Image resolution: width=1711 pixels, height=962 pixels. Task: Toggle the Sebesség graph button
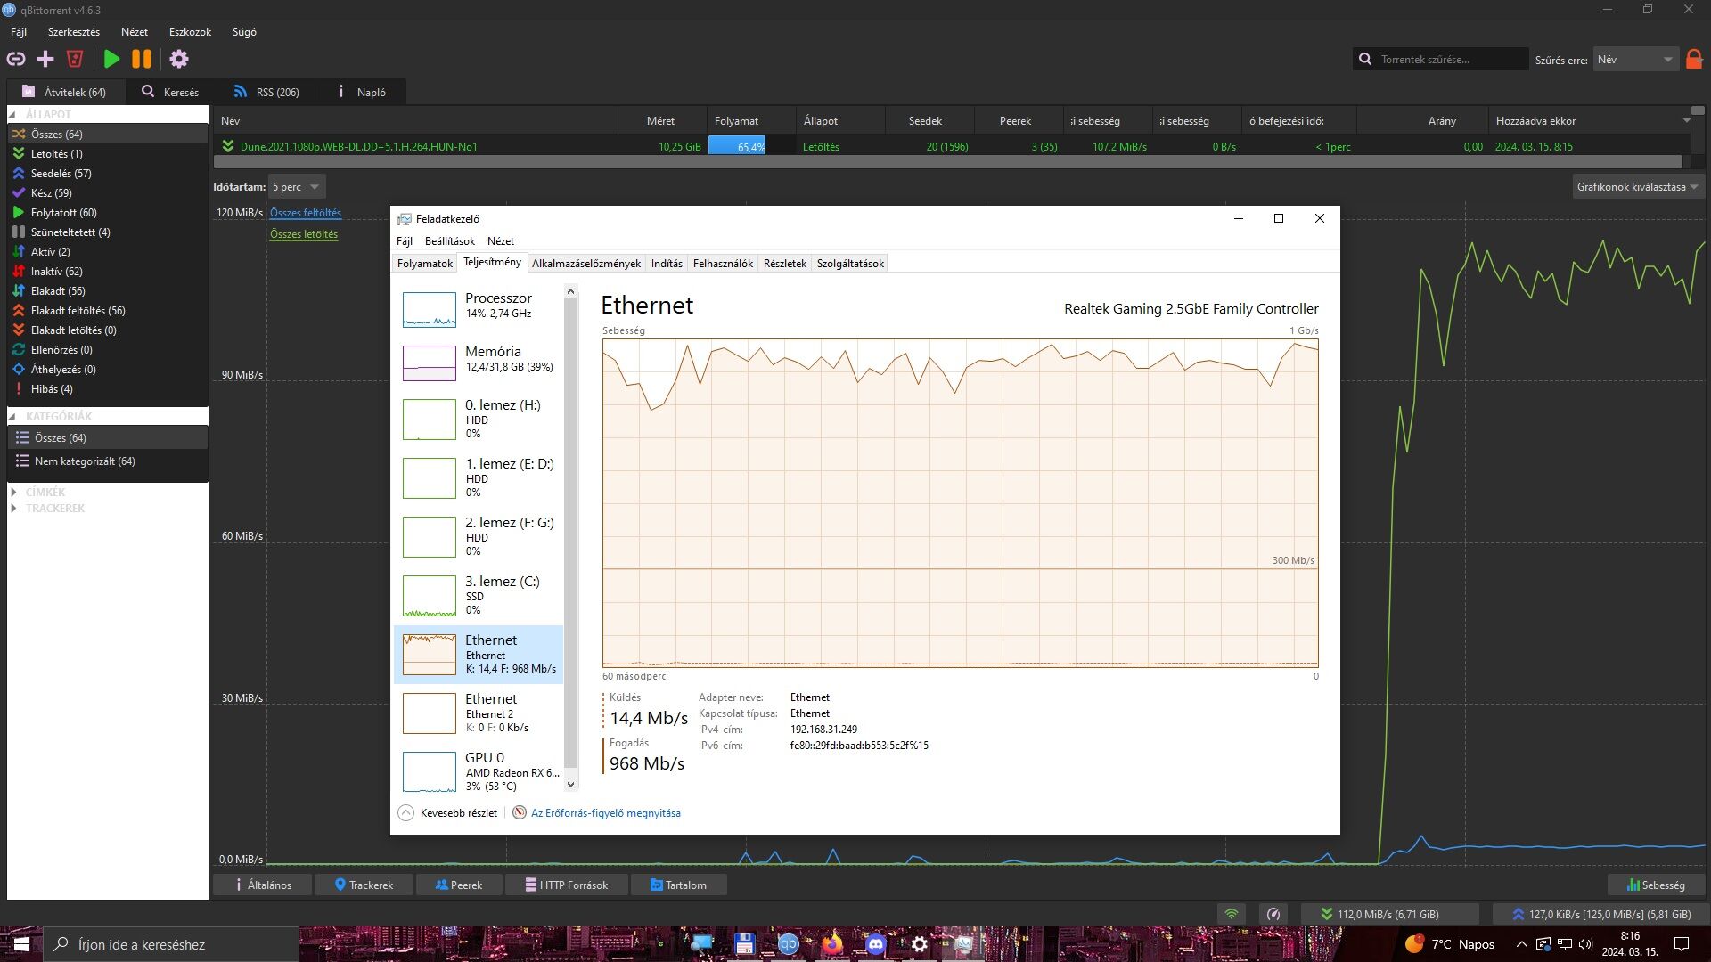pyautogui.click(x=1656, y=885)
